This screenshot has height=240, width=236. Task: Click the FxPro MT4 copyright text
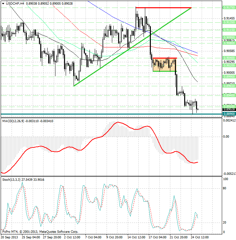[40, 232]
